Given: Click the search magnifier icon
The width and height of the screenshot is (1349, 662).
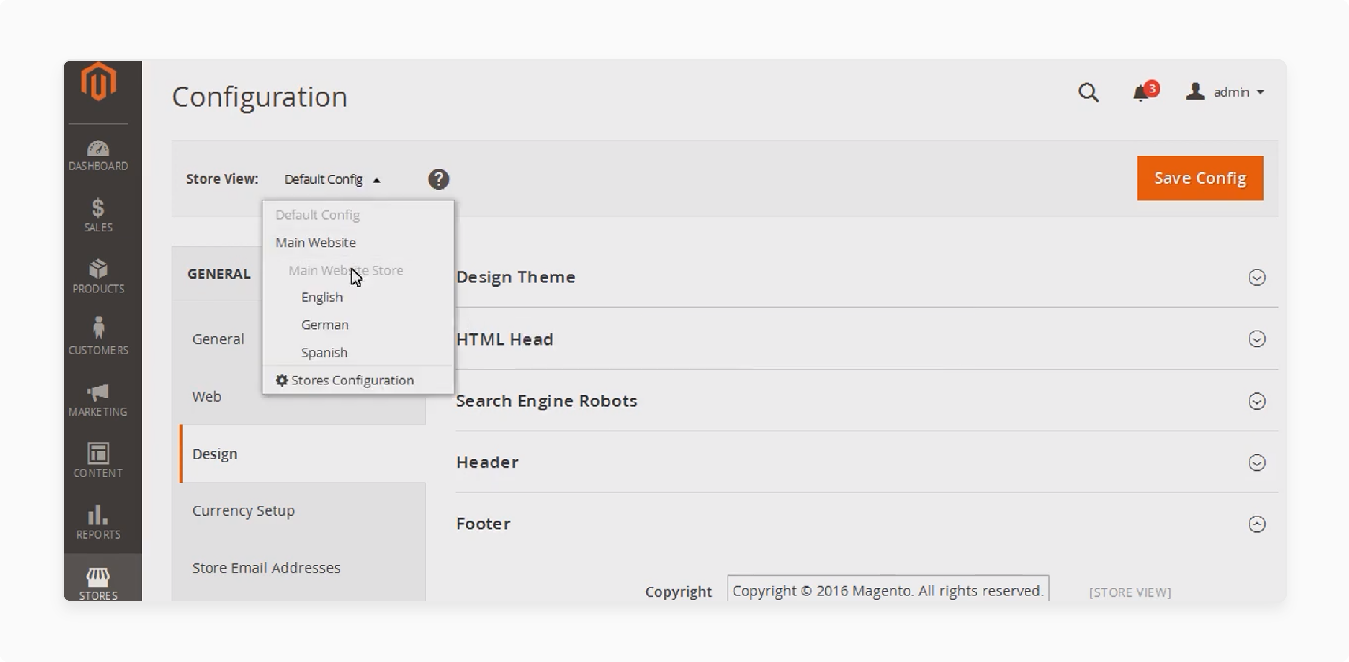Looking at the screenshot, I should 1088,93.
